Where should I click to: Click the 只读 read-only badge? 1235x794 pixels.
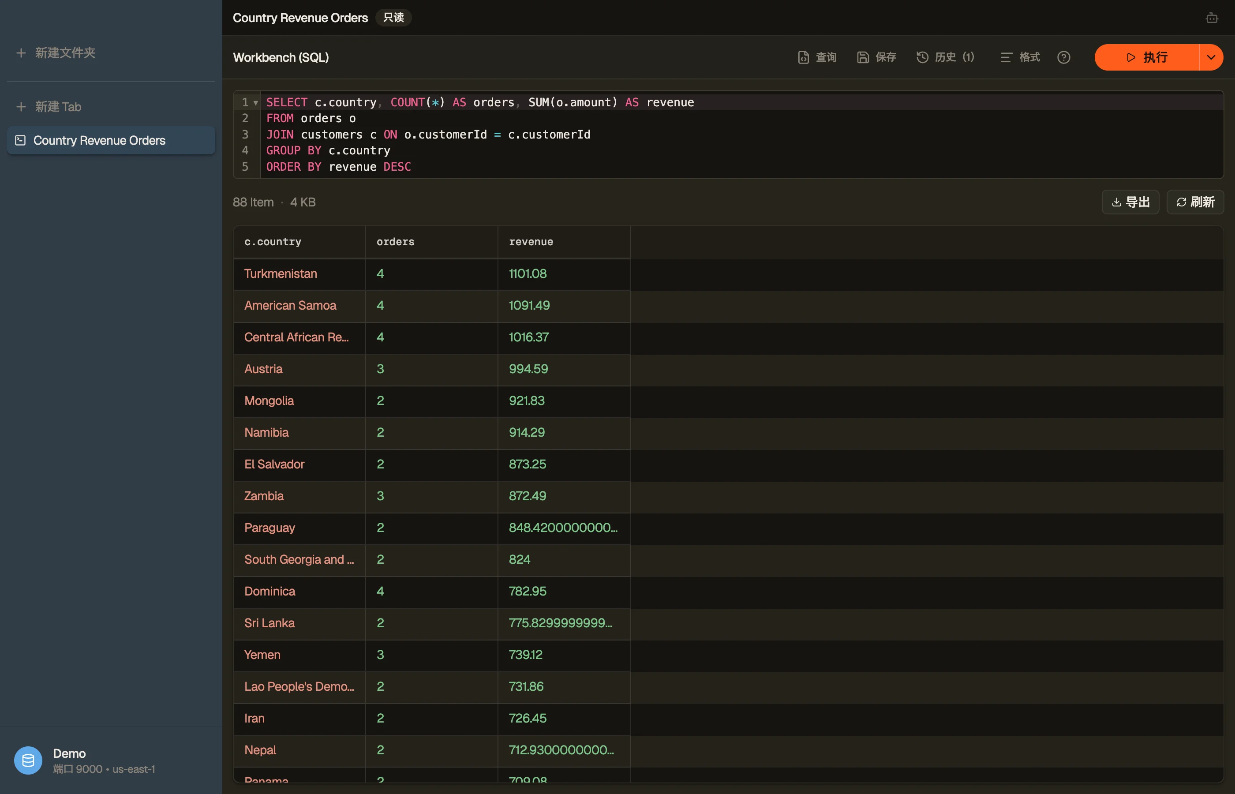(x=393, y=18)
